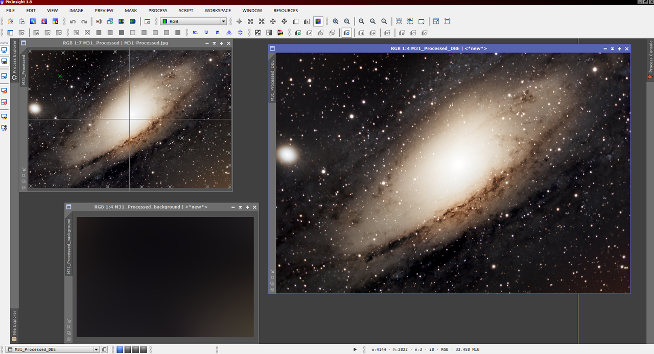Open the PREVIEW menu

(x=104, y=10)
